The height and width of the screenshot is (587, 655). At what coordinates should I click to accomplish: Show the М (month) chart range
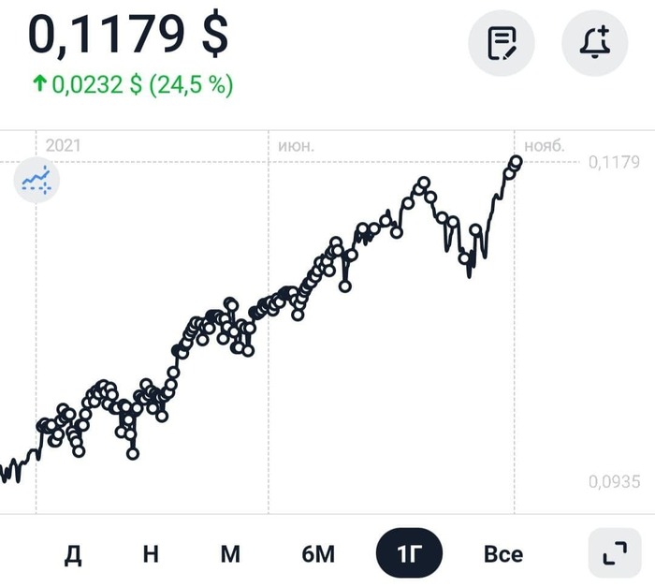(x=230, y=554)
